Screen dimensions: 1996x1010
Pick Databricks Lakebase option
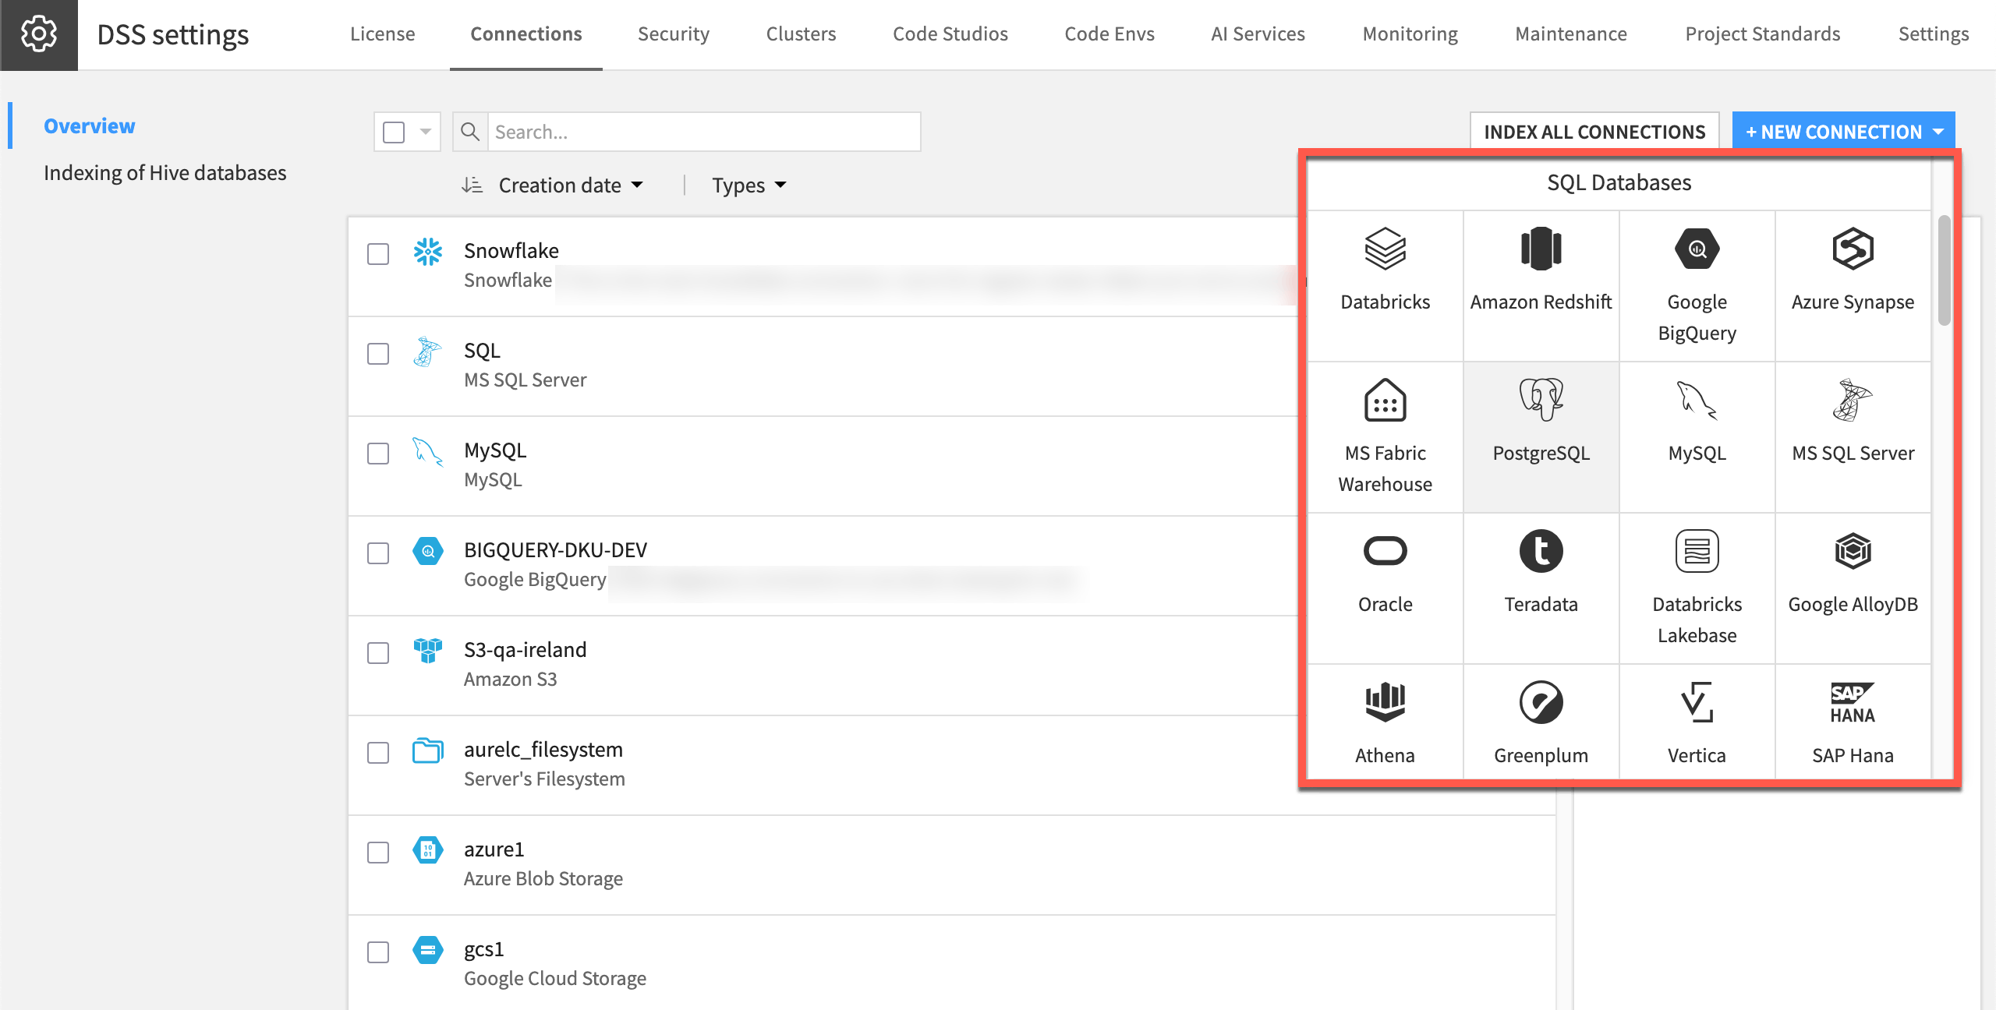tap(1697, 588)
